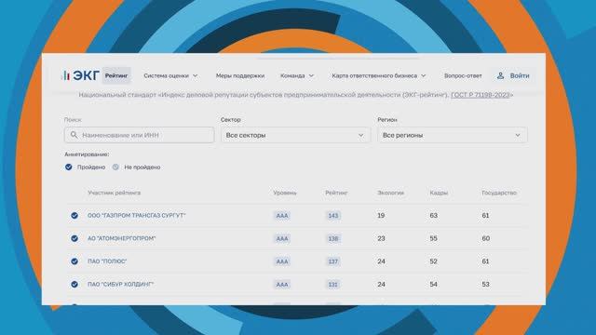Open ООО ГАЗПРОМ ТРАНСГАЗ СУРГУТ link

click(x=137, y=215)
